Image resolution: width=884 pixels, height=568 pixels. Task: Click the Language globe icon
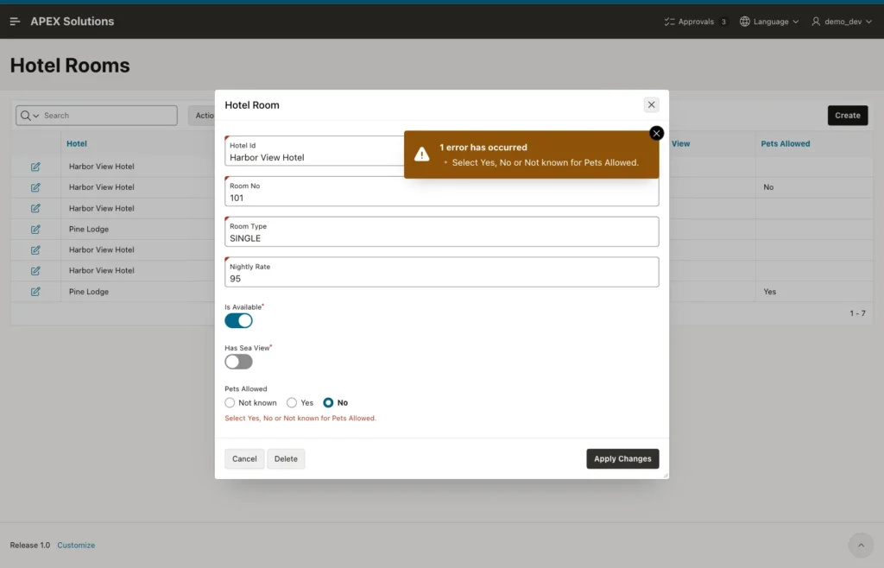(x=745, y=22)
